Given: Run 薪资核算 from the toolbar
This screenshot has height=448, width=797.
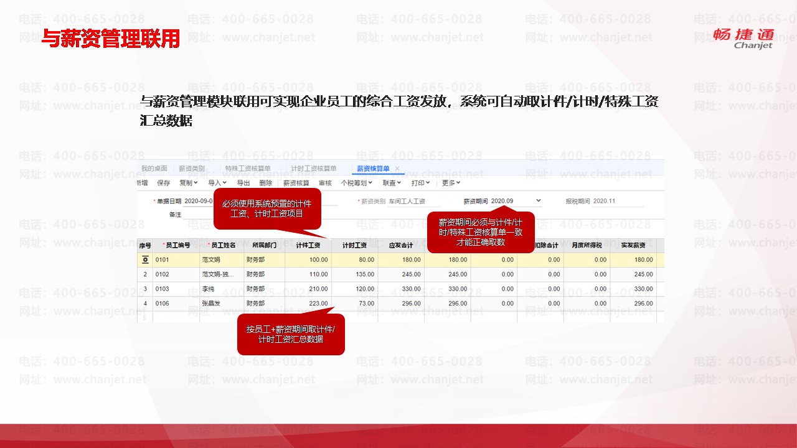Looking at the screenshot, I should (296, 183).
